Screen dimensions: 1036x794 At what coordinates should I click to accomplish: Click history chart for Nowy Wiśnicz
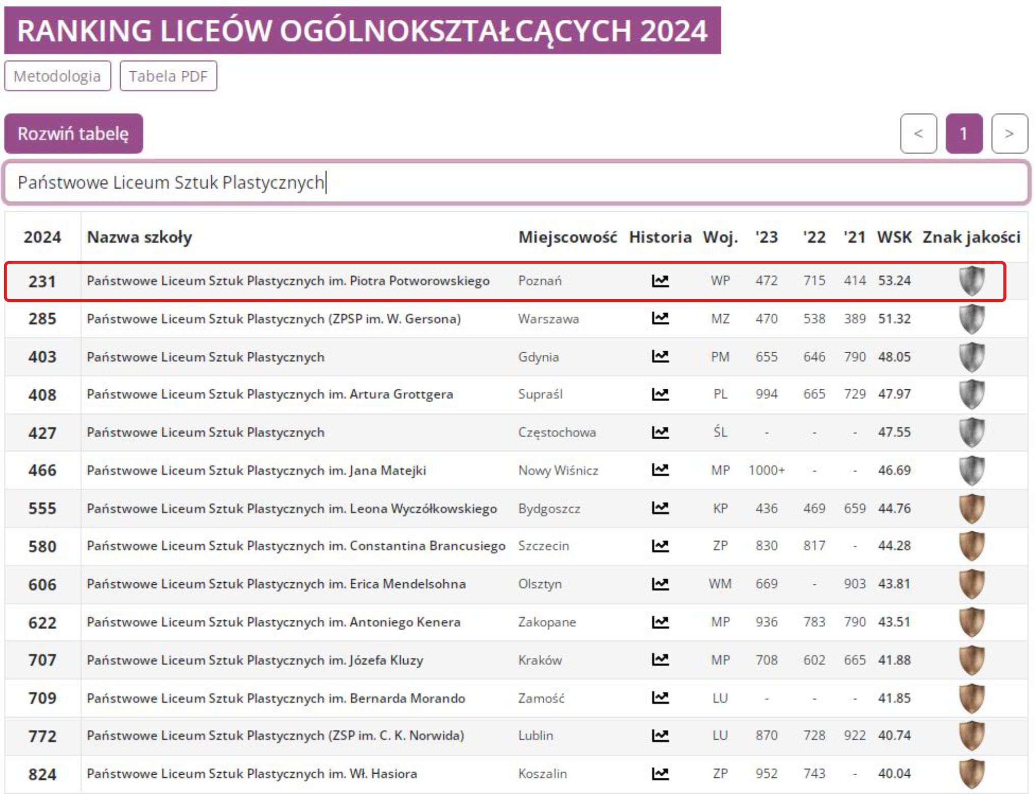point(660,470)
